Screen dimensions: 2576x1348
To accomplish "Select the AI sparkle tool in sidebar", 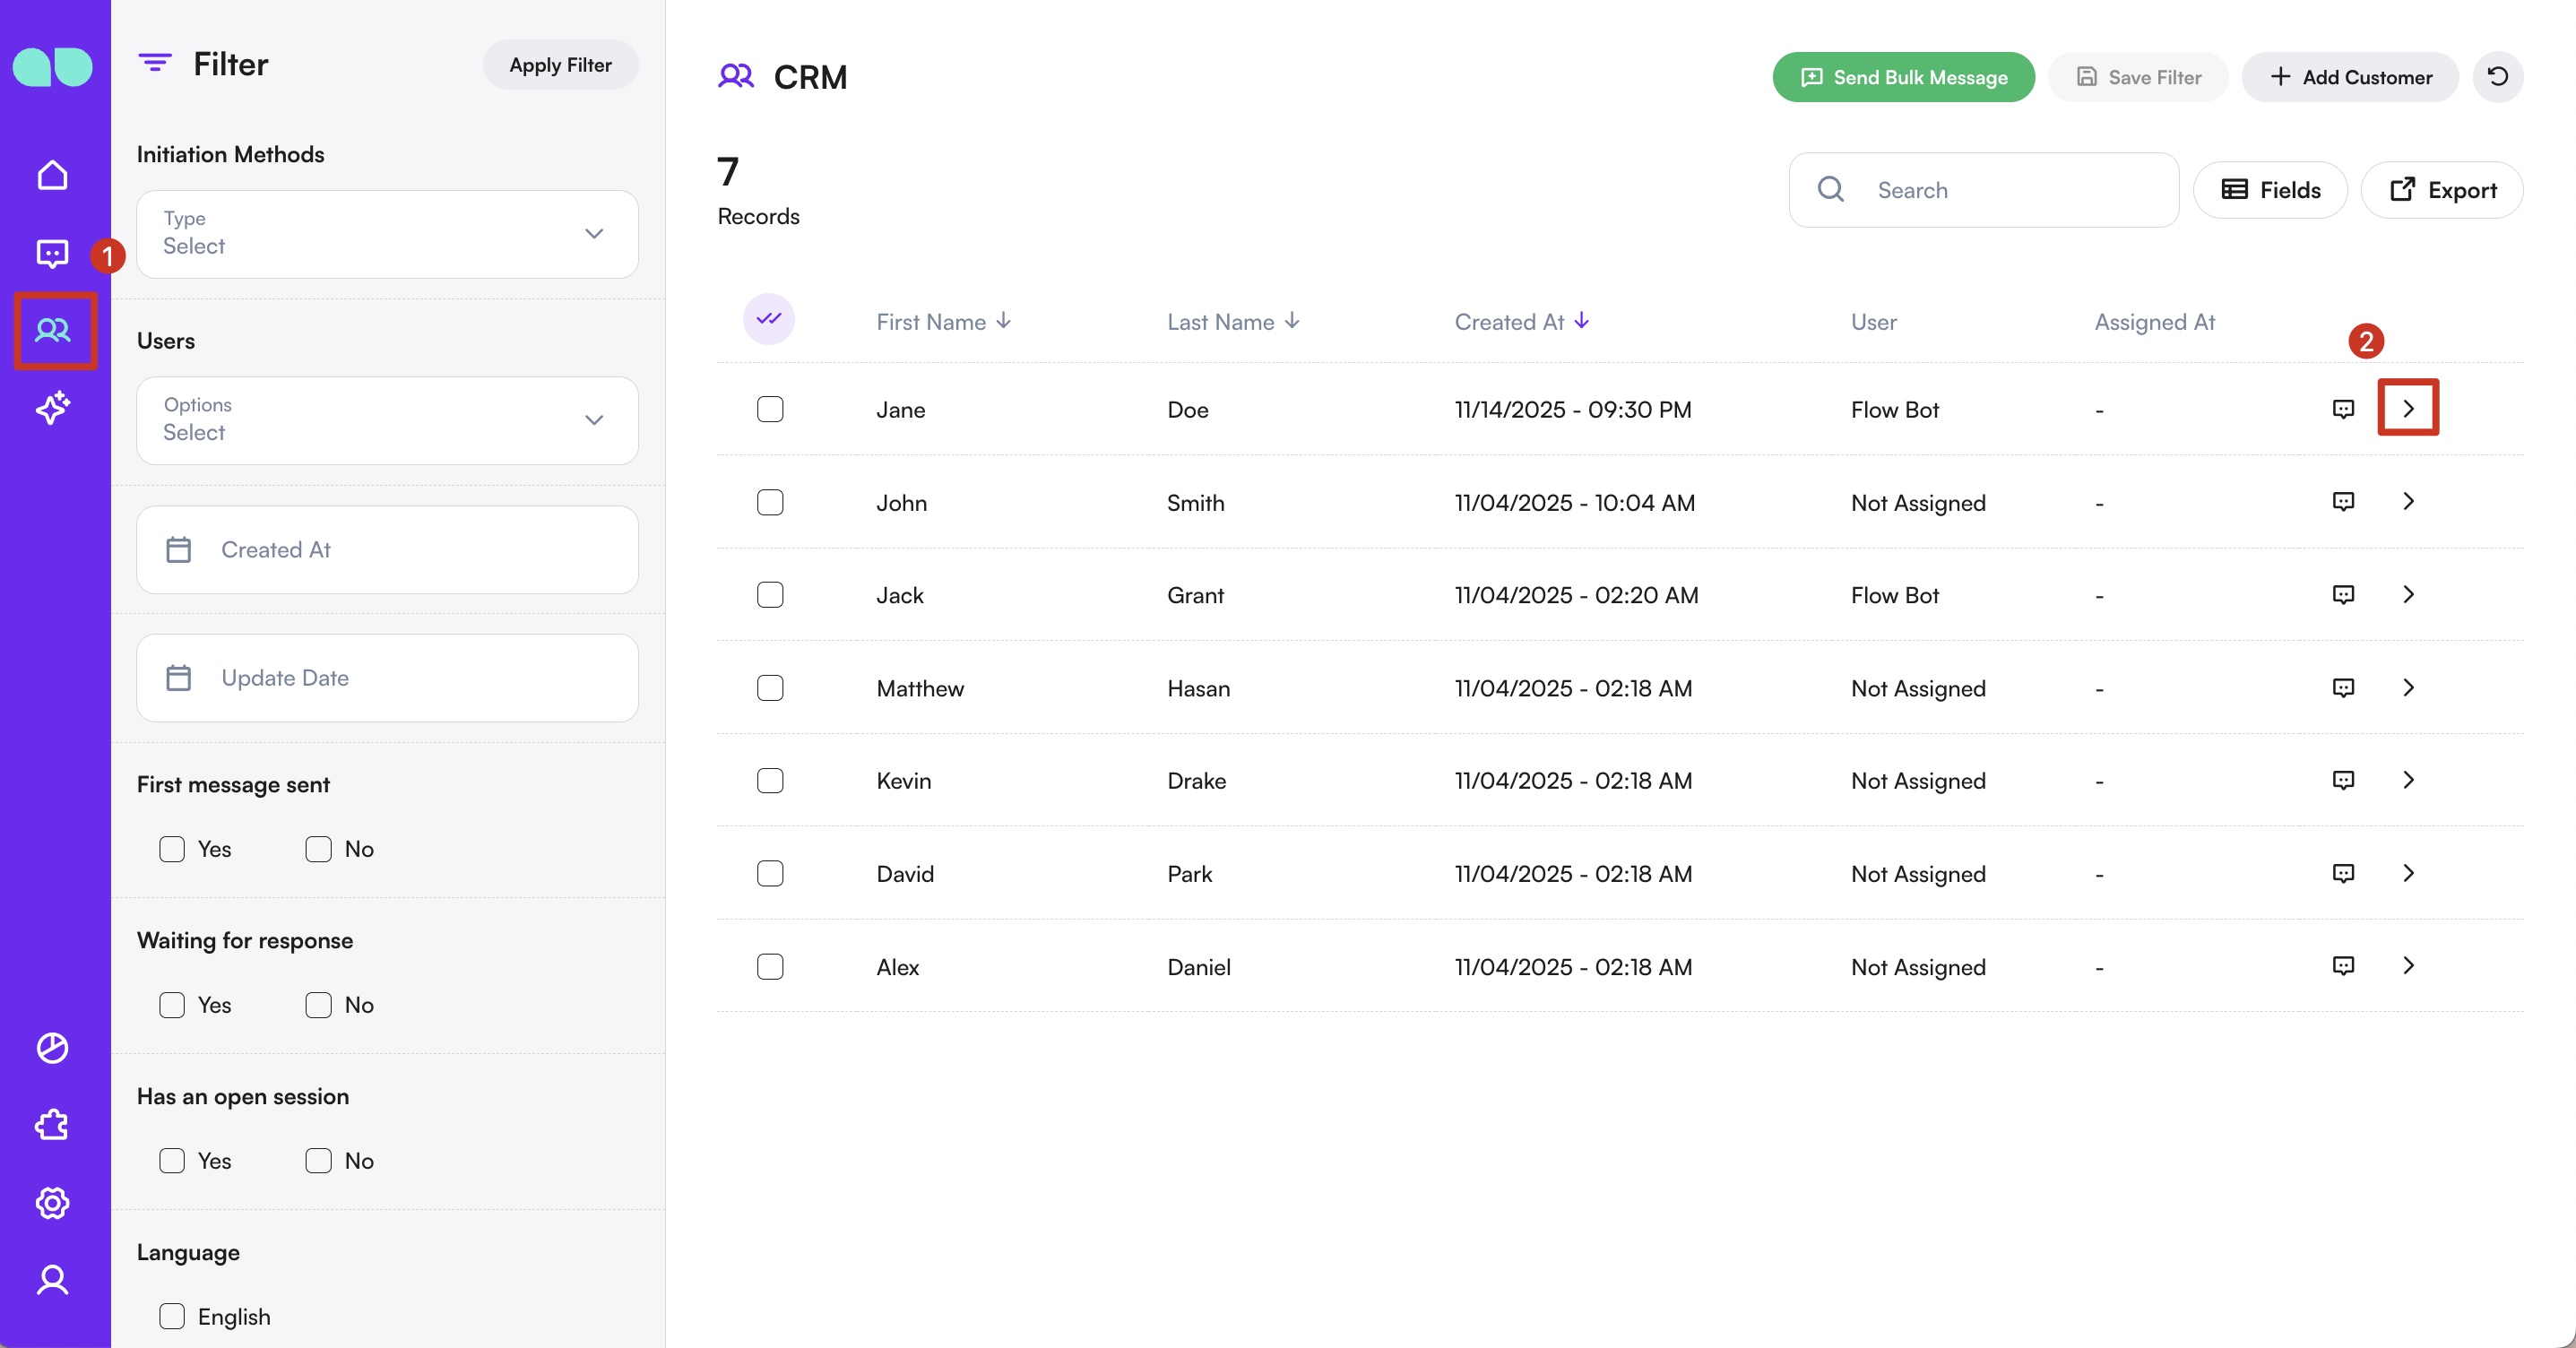I will coord(53,408).
